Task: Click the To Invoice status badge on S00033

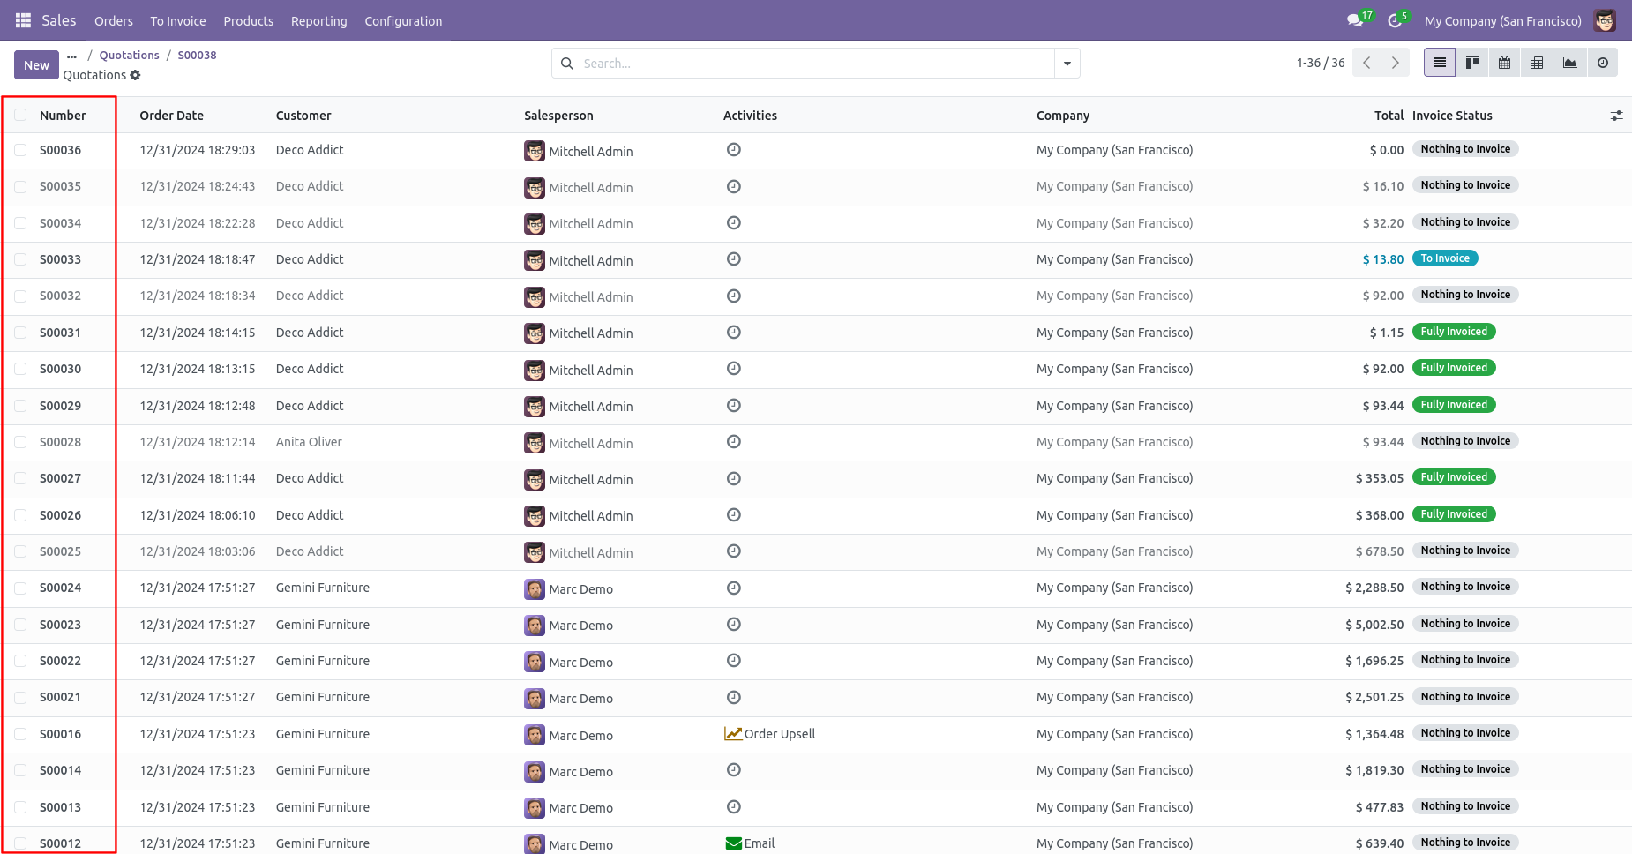Action: coord(1445,258)
